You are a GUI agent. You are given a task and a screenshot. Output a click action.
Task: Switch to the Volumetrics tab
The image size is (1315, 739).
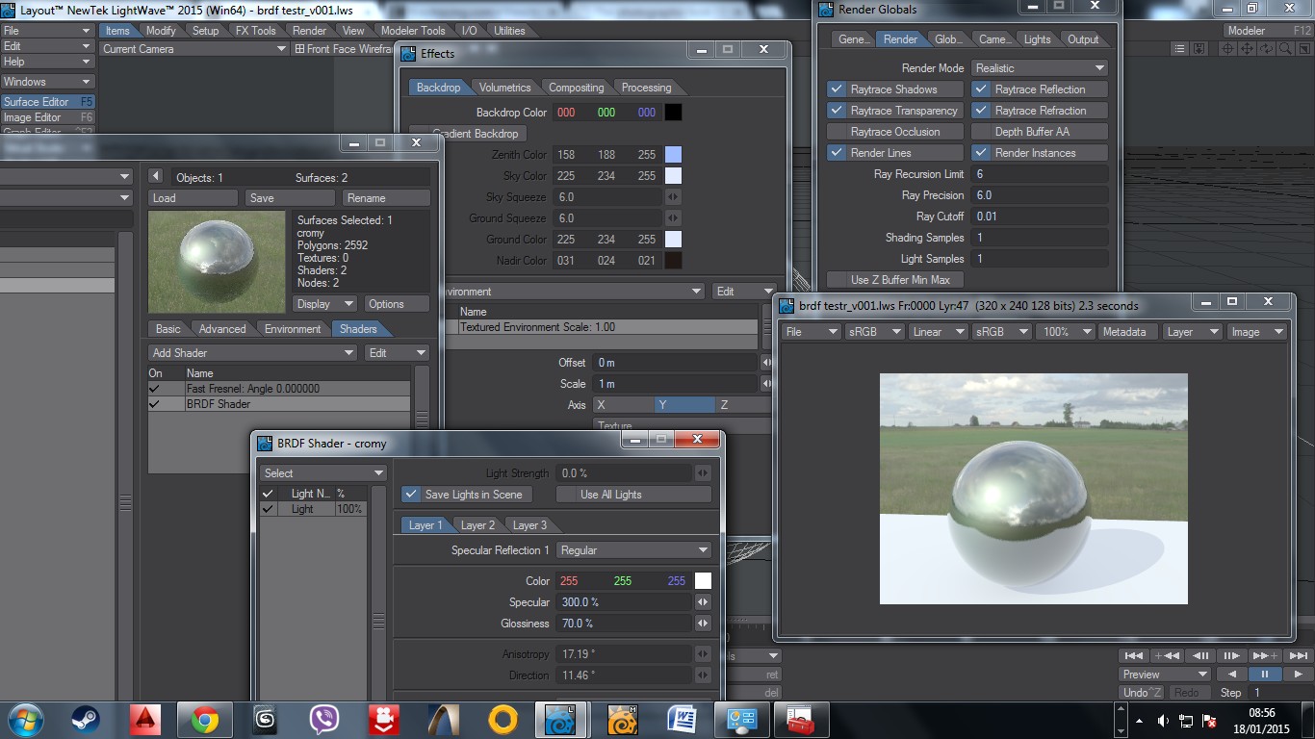pyautogui.click(x=504, y=88)
